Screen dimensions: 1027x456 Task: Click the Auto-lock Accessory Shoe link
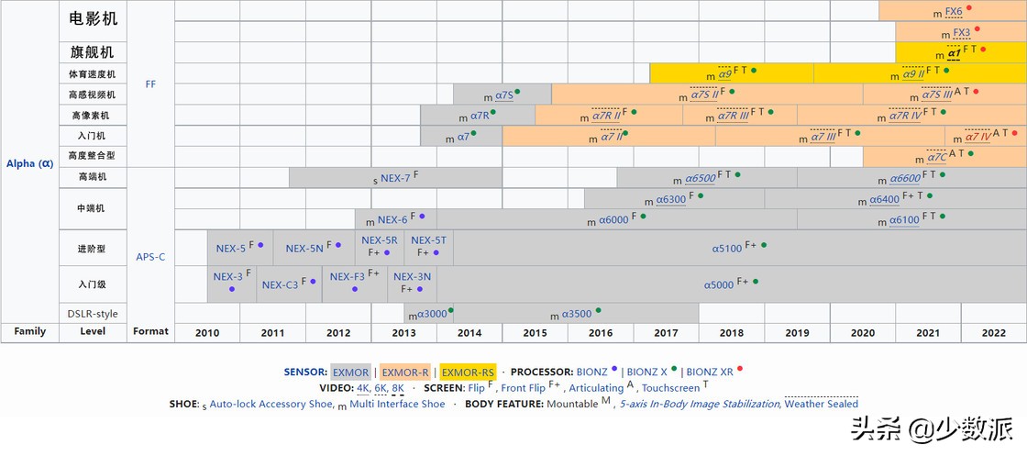click(x=271, y=404)
